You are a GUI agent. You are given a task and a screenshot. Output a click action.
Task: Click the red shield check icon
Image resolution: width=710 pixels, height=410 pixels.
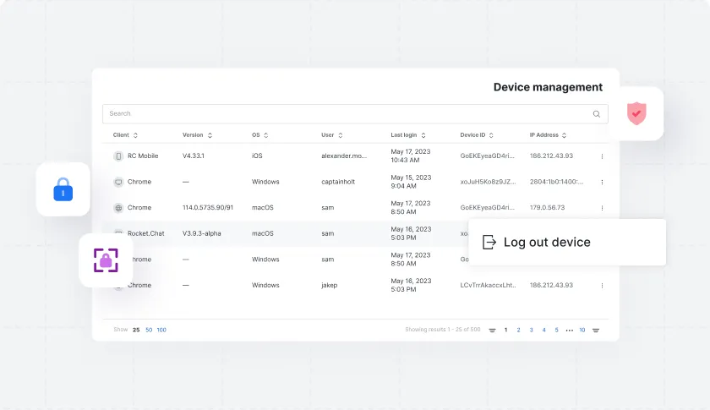pos(636,113)
